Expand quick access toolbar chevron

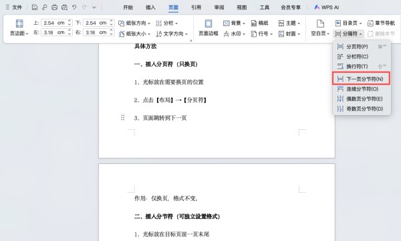(x=94, y=7)
